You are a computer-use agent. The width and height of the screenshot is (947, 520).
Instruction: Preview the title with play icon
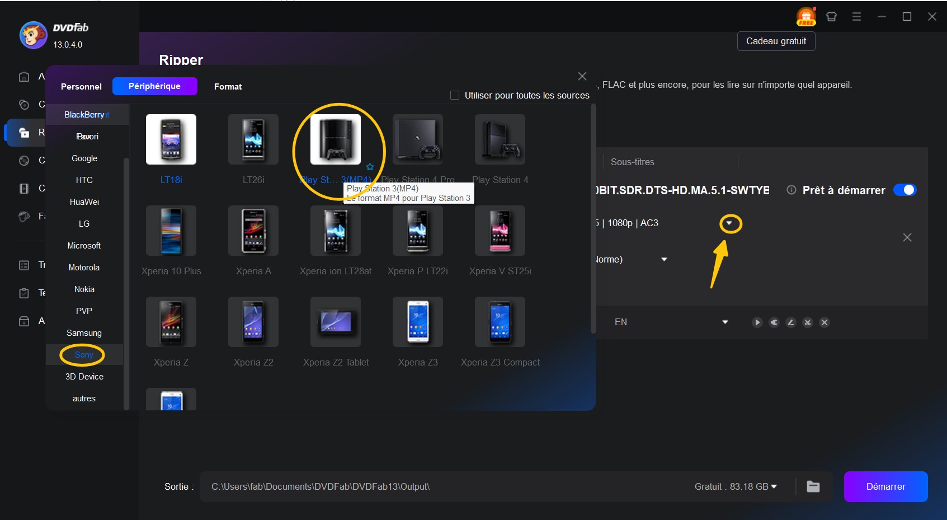(757, 322)
